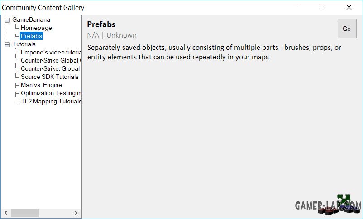Select the Counter-Strike: Global entry with colon
Image resolution: width=363 pixels, height=219 pixels.
click(50, 68)
